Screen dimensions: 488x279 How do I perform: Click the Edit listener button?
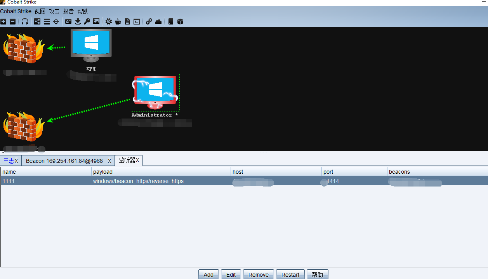pos(231,274)
